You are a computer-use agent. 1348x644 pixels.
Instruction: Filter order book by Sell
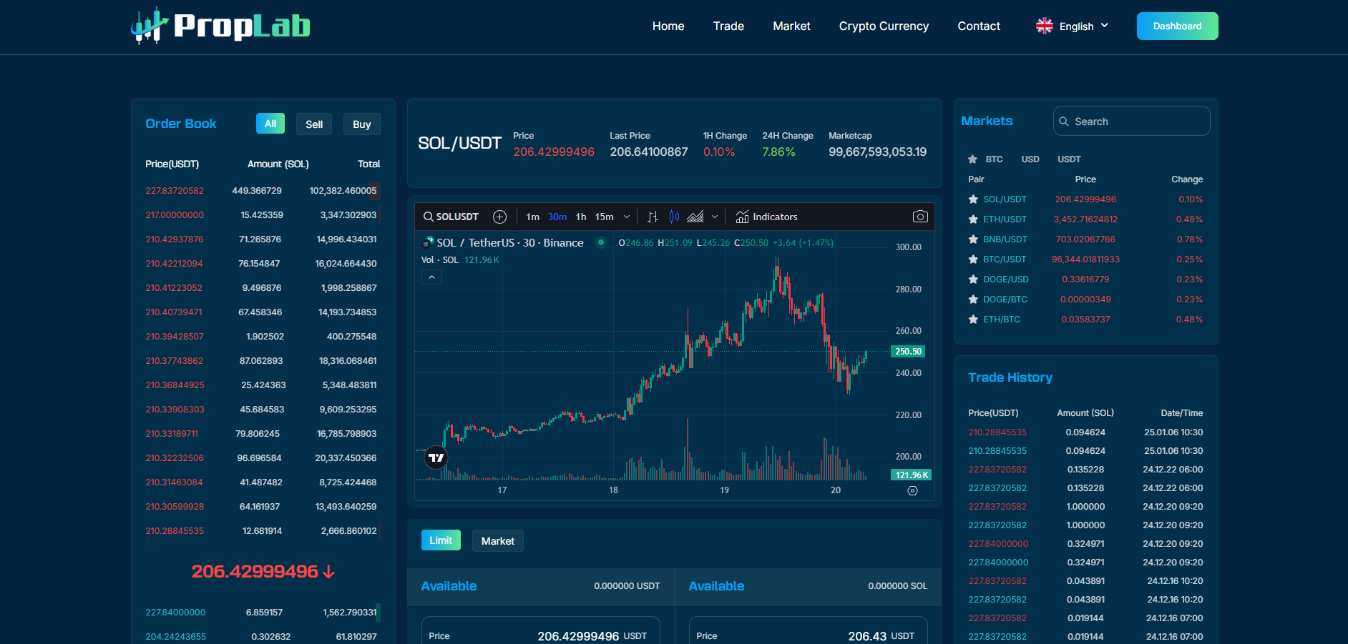tap(314, 124)
